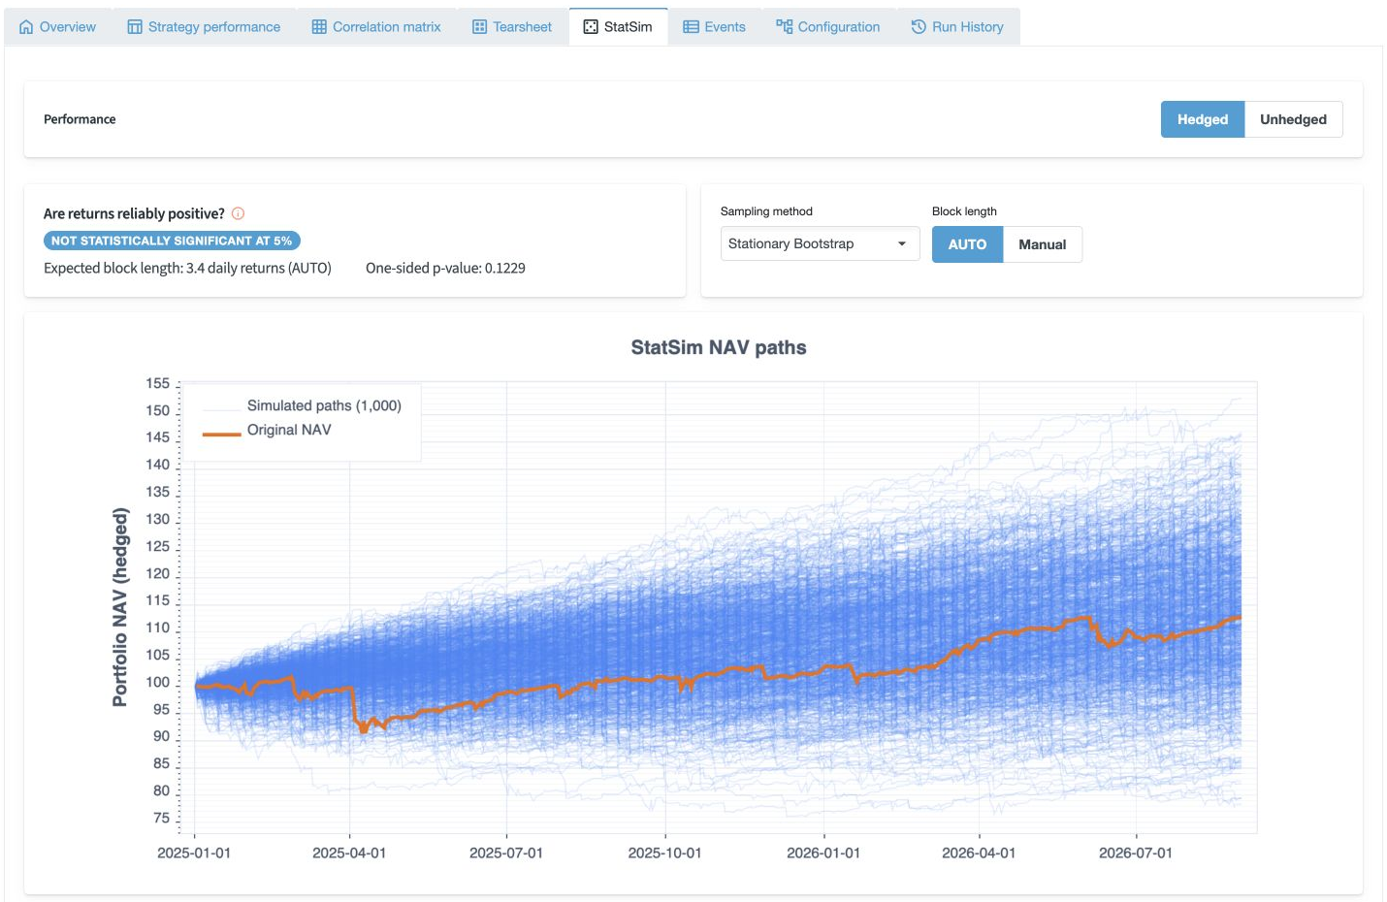The image size is (1387, 902).
Task: Switch to Unhedged performance mode
Action: [1293, 119]
